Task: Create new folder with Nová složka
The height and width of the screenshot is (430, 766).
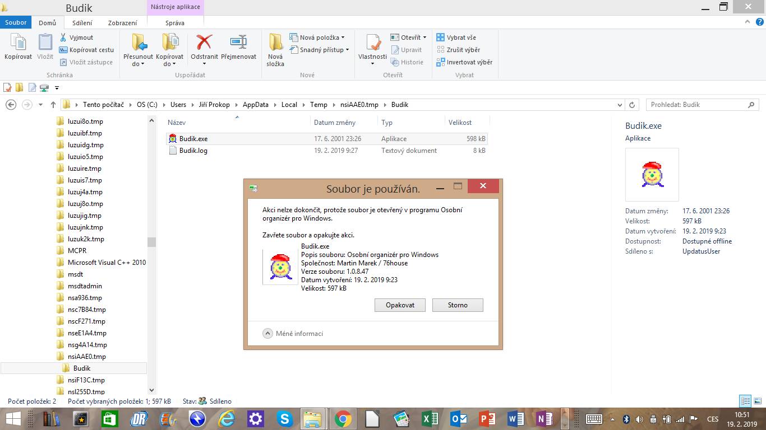Action: click(275, 50)
